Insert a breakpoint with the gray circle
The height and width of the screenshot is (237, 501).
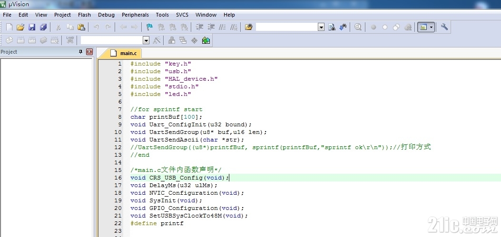tap(373, 27)
